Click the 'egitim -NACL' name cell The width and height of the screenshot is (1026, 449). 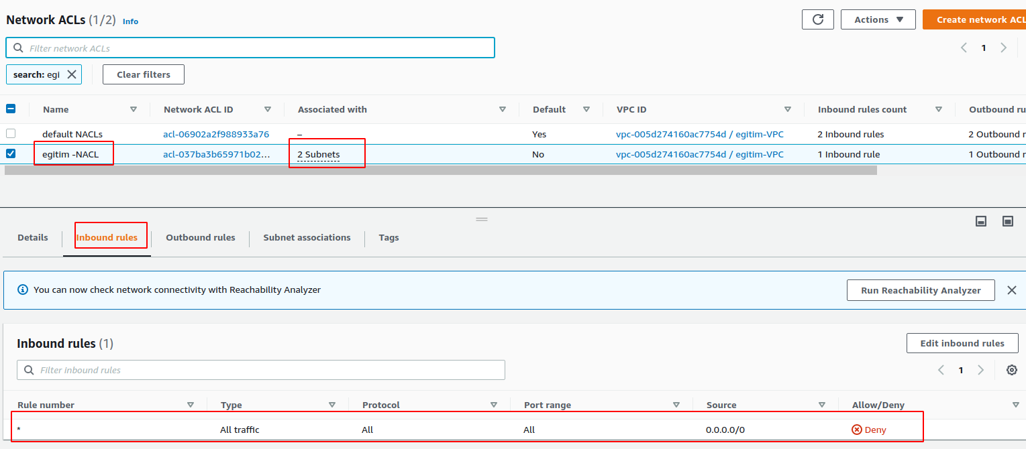[70, 154]
